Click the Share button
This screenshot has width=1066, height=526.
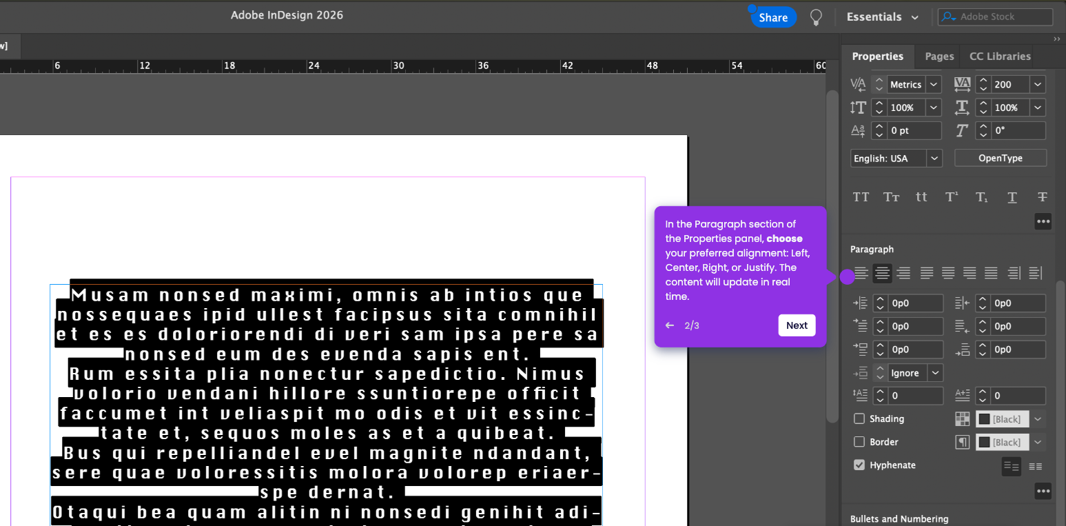[773, 17]
